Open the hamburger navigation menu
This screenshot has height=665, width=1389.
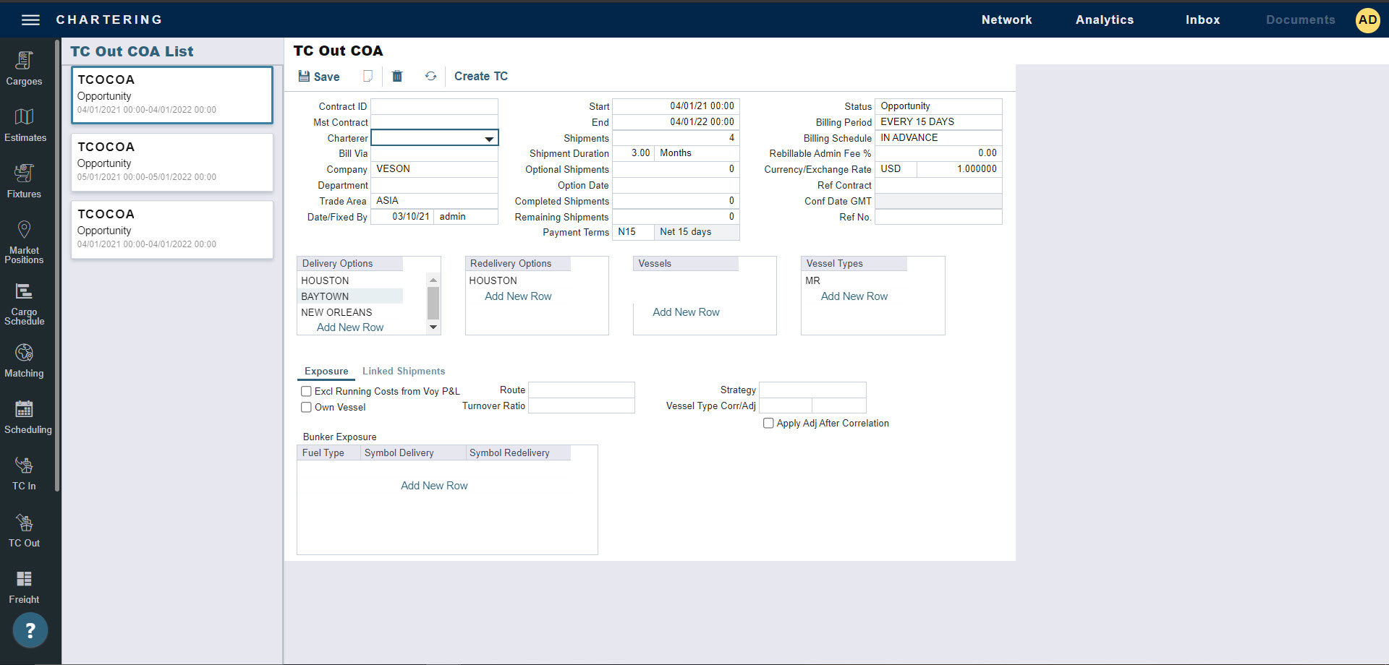pyautogui.click(x=30, y=20)
